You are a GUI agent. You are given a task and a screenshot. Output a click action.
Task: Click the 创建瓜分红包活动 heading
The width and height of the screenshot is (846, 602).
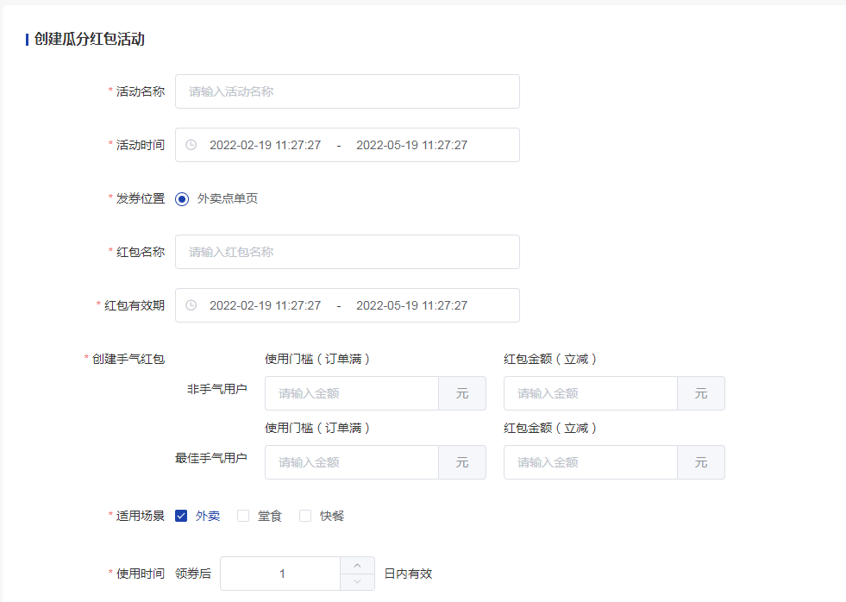tap(89, 39)
